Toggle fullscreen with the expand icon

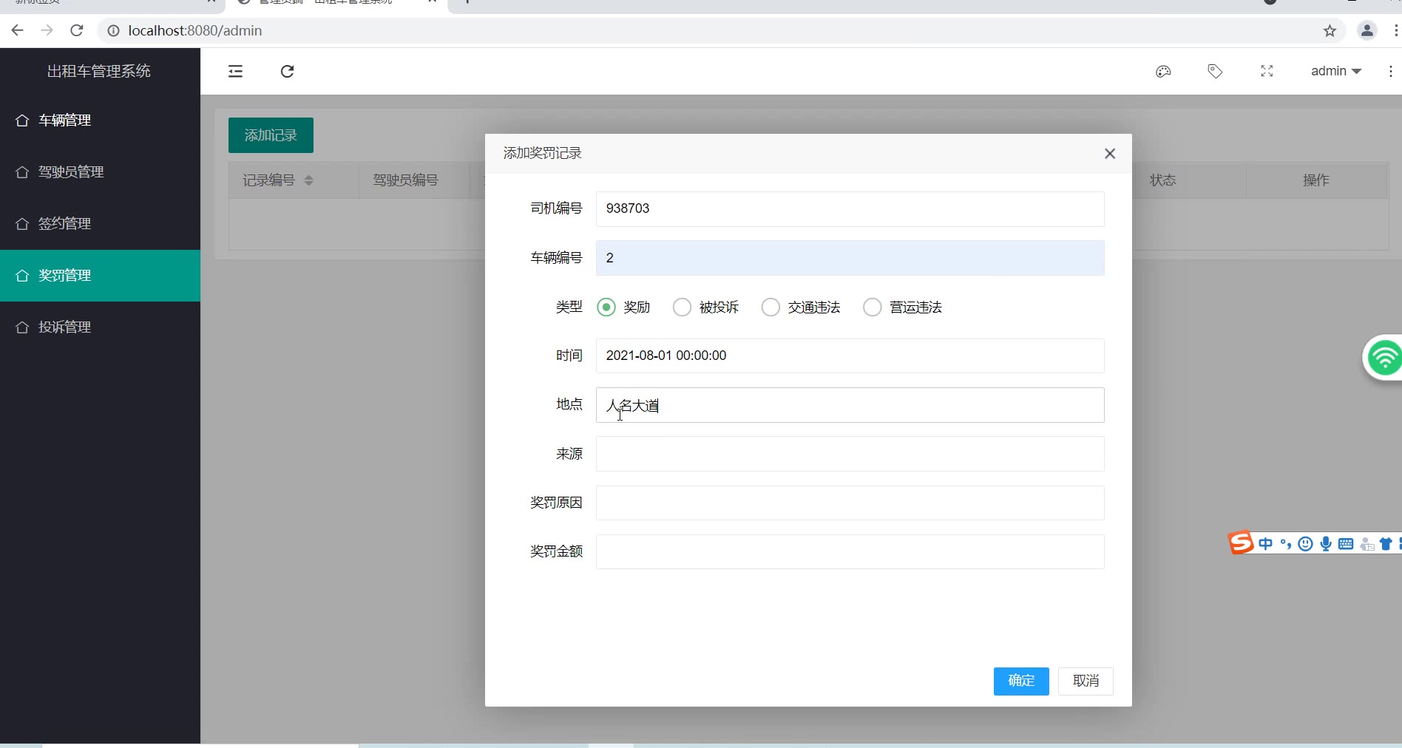tap(1267, 72)
